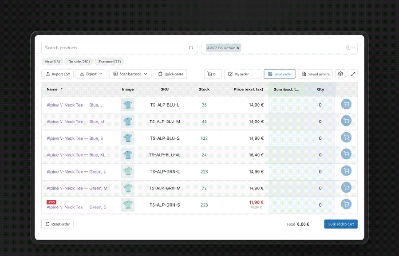
Task: Click total amount 0,00 €
Action: pyautogui.click(x=303, y=224)
